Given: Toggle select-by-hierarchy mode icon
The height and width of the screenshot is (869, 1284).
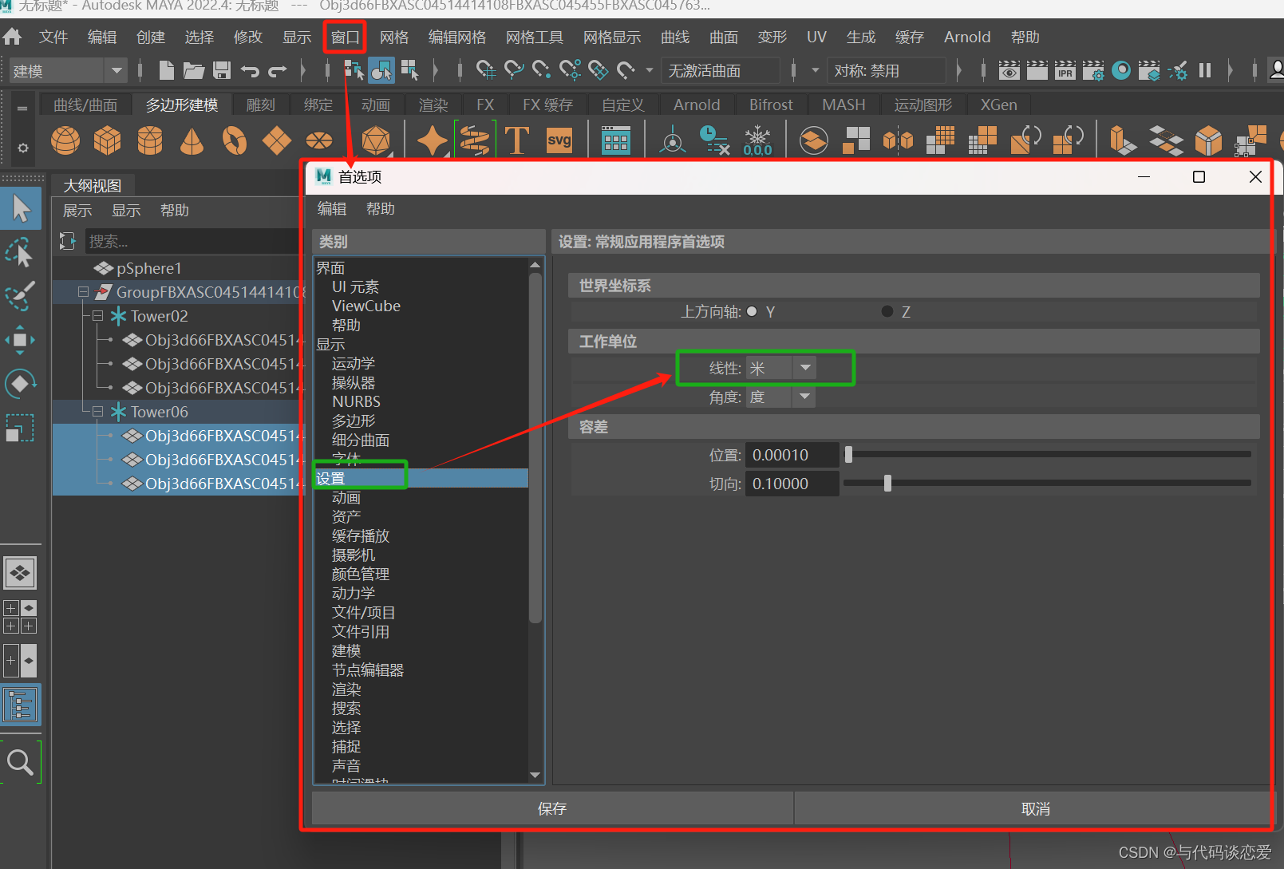Looking at the screenshot, I should coord(354,71).
